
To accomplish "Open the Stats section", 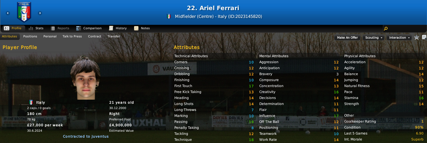I will click(x=36, y=28).
